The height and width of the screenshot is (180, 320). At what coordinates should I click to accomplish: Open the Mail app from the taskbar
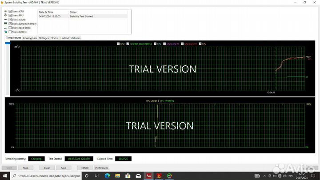(138, 176)
